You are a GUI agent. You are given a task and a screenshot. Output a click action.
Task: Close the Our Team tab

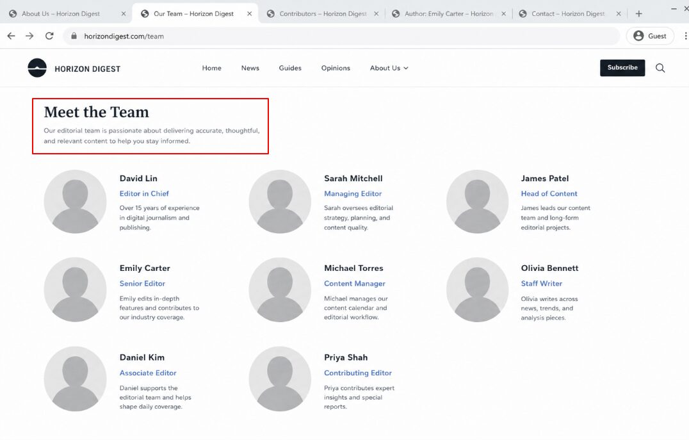click(250, 13)
